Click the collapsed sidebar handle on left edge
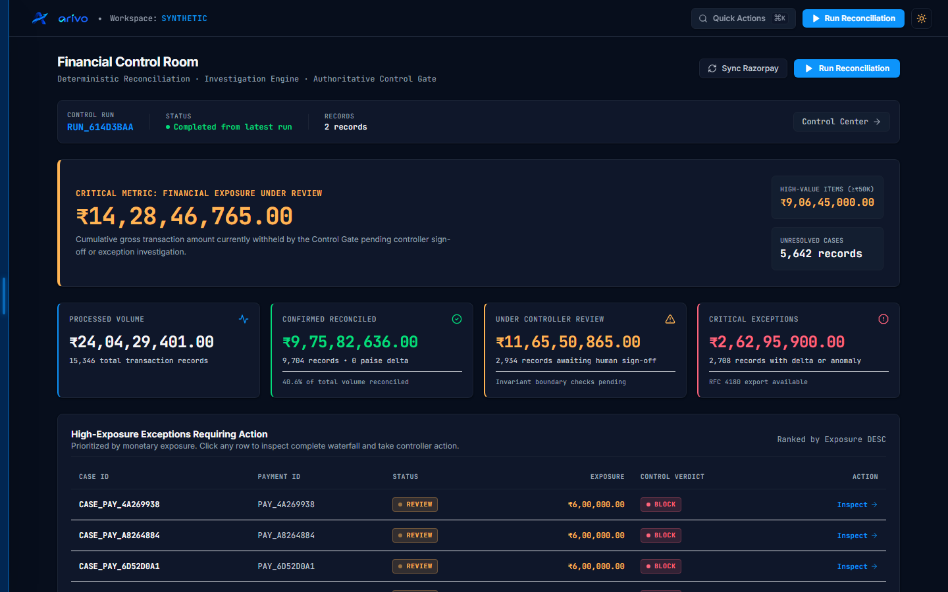The image size is (948, 592). coord(4,296)
